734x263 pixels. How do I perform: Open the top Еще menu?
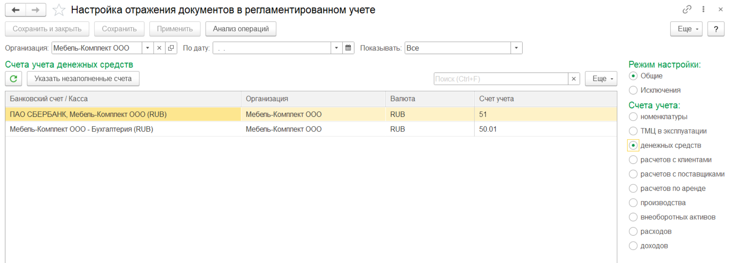tap(686, 29)
